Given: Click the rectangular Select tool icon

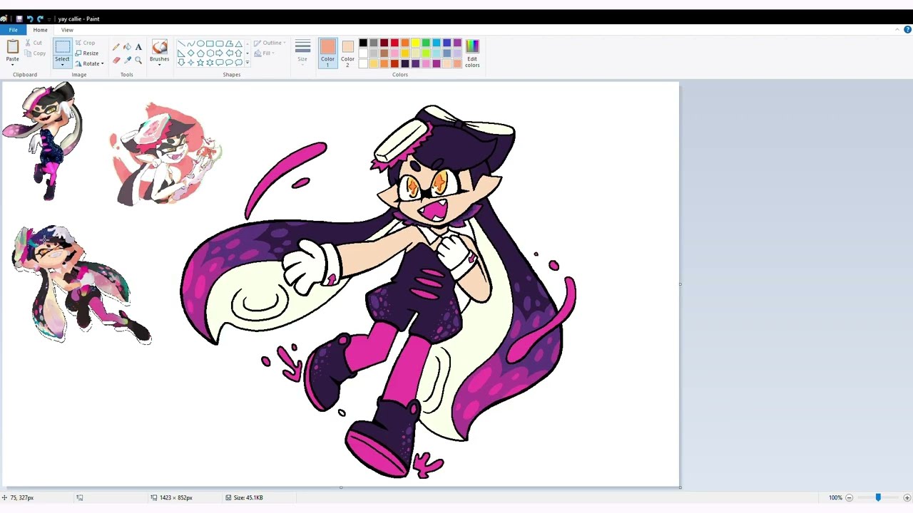Looking at the screenshot, I should (62, 48).
